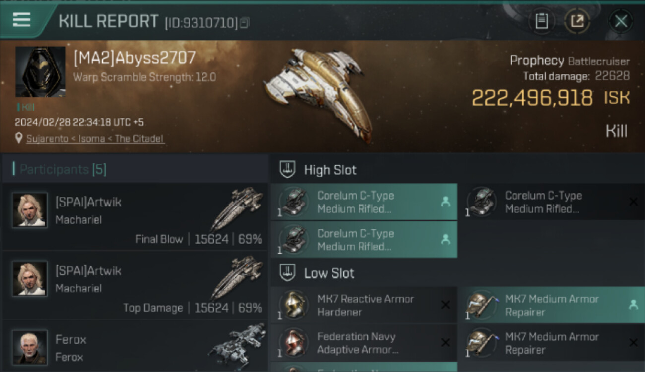Image resolution: width=645 pixels, height=372 pixels.
Task: Select the Participants tab
Action: 63,170
